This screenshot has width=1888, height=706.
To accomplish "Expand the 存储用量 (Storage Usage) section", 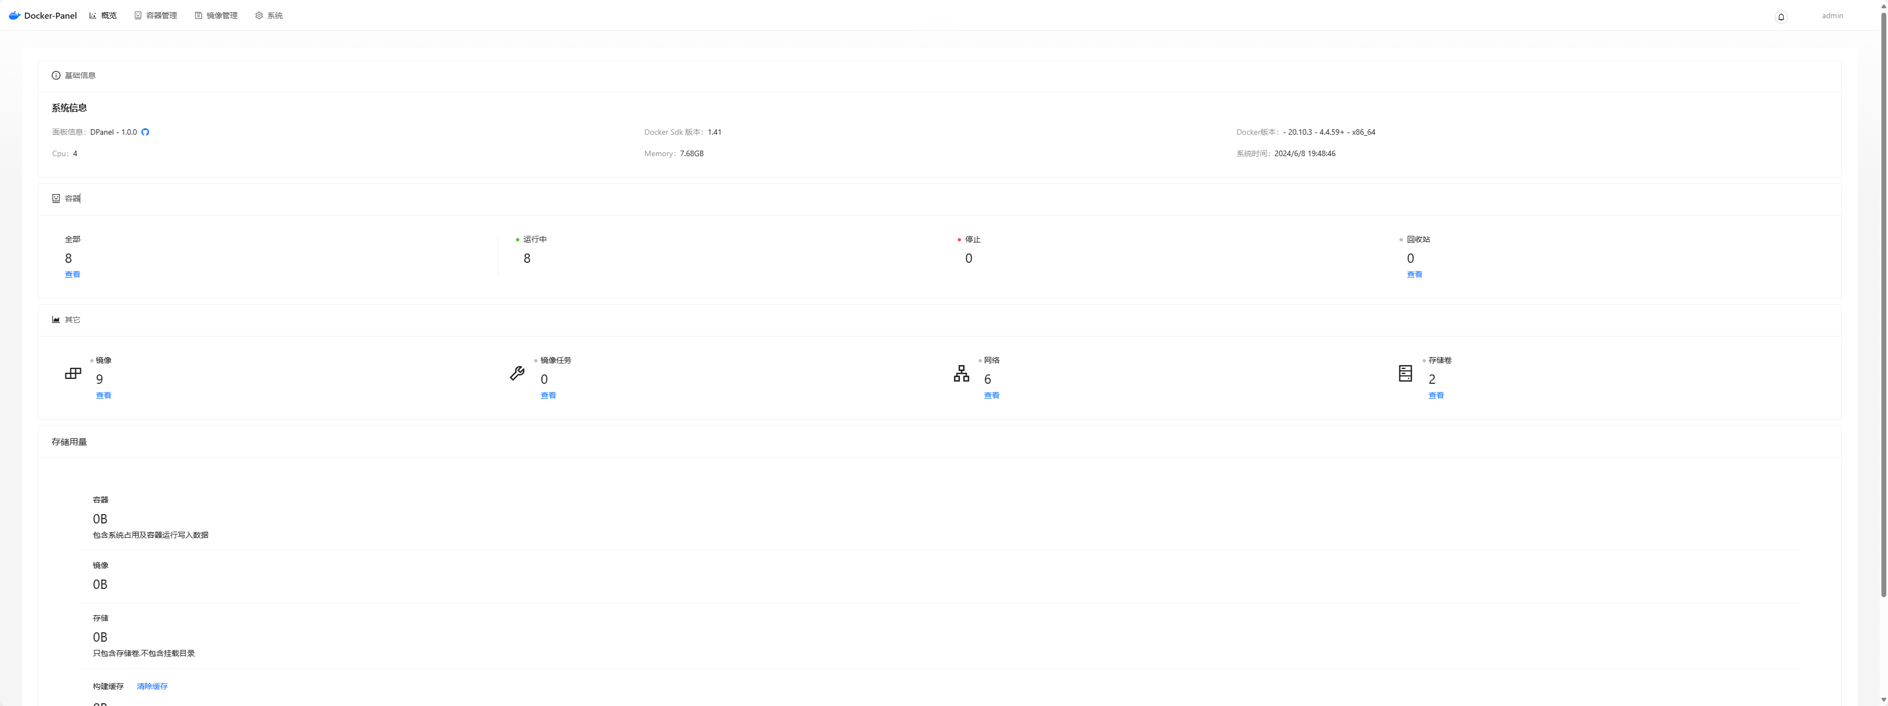I will click(x=69, y=442).
